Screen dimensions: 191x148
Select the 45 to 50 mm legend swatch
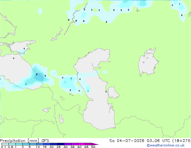click(x=89, y=144)
